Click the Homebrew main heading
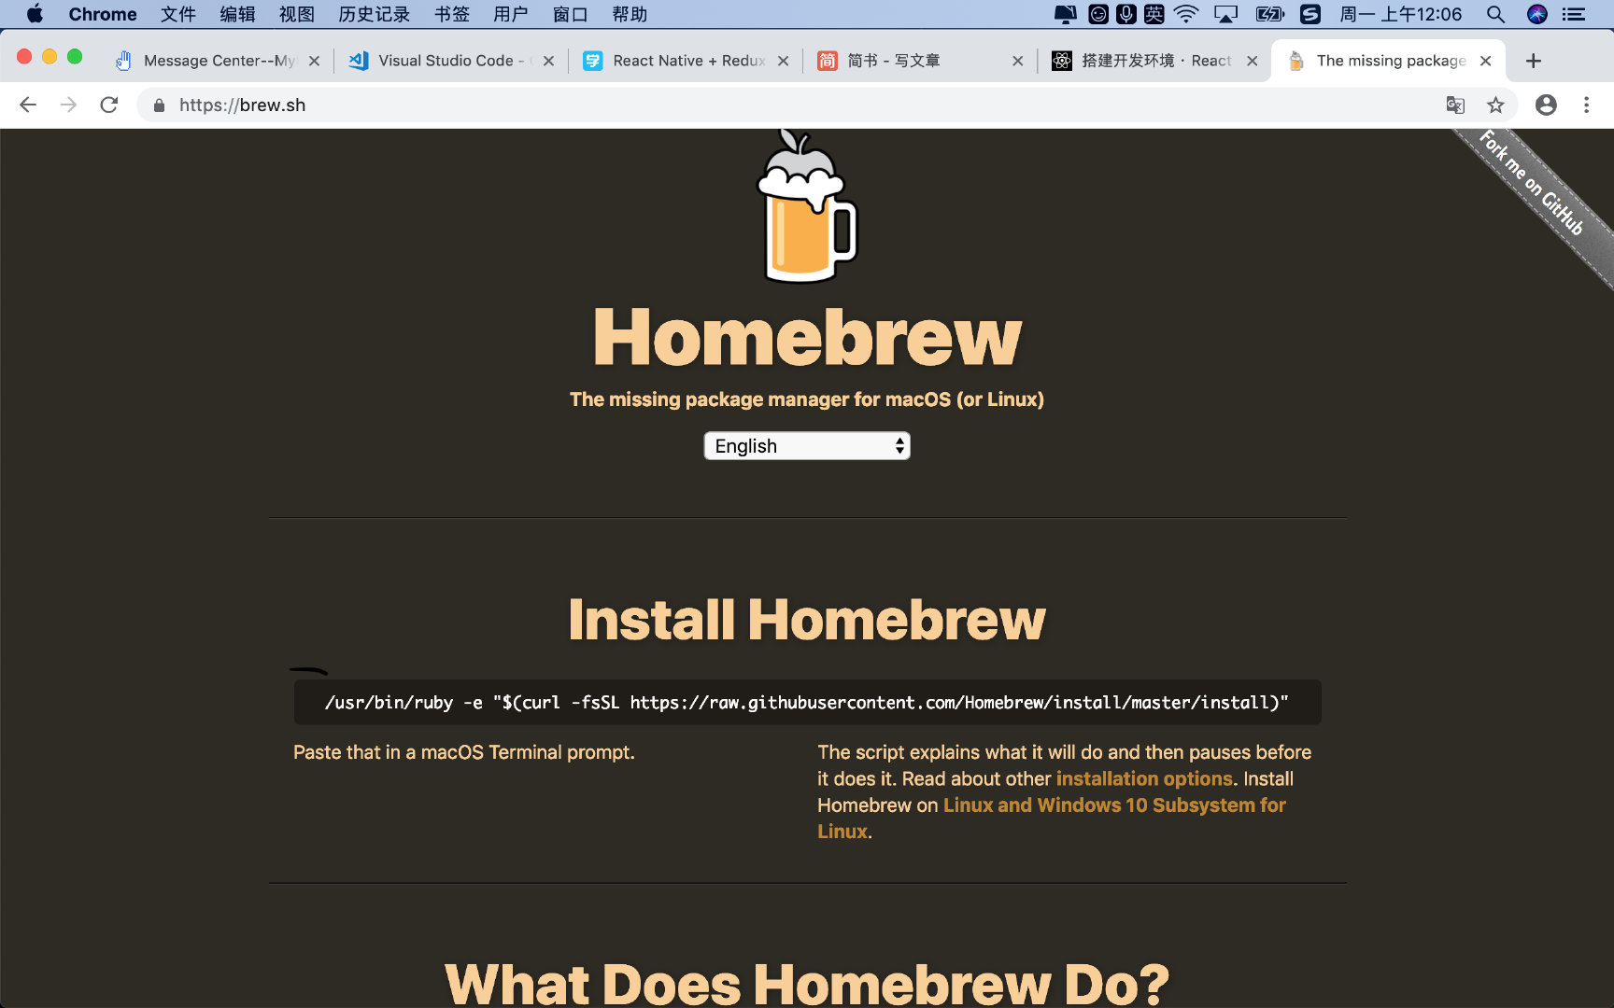 point(807,337)
